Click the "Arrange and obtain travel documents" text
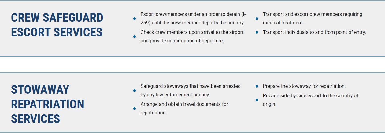 (x=184, y=104)
